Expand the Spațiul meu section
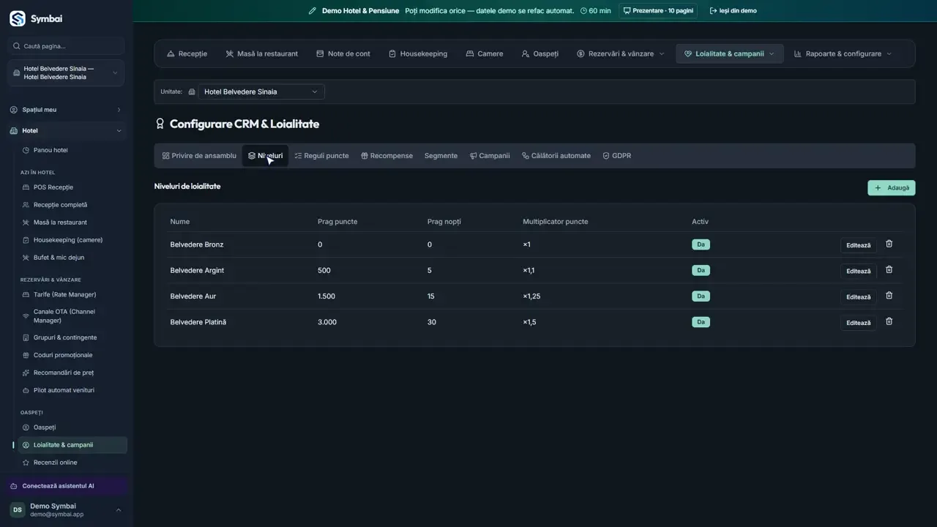Image resolution: width=937 pixels, height=527 pixels. pos(67,110)
